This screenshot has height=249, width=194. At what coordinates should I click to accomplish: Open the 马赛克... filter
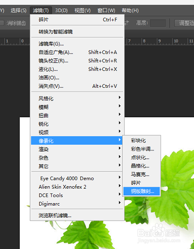point(141,174)
